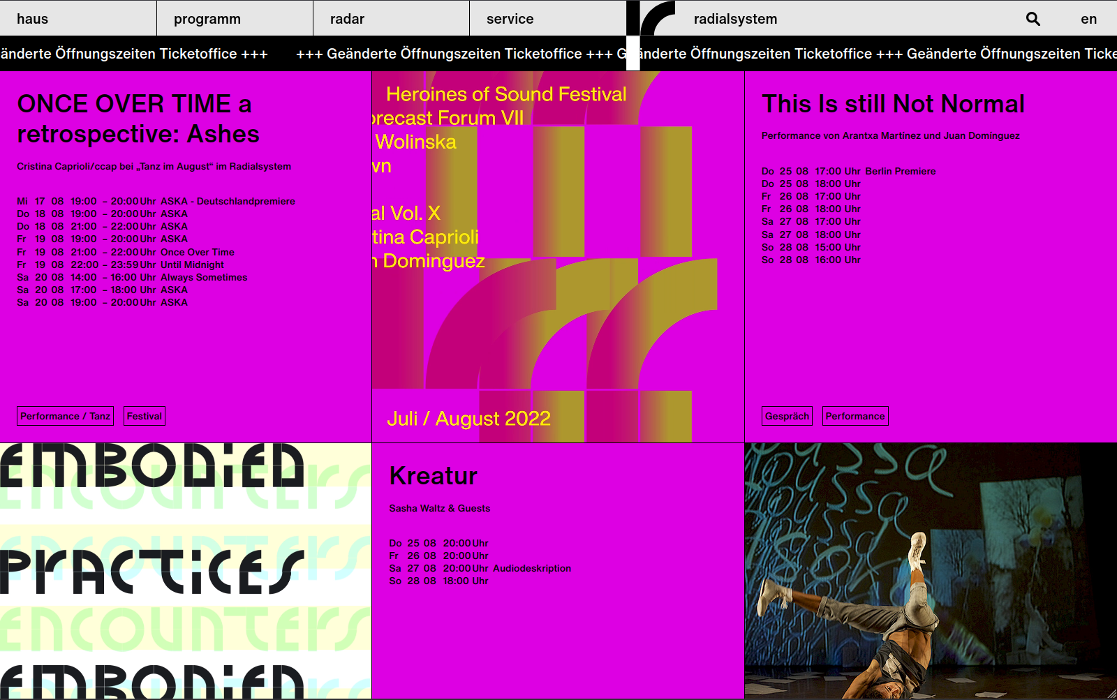Click the Festival tag button
1117x700 pixels.
[145, 416]
